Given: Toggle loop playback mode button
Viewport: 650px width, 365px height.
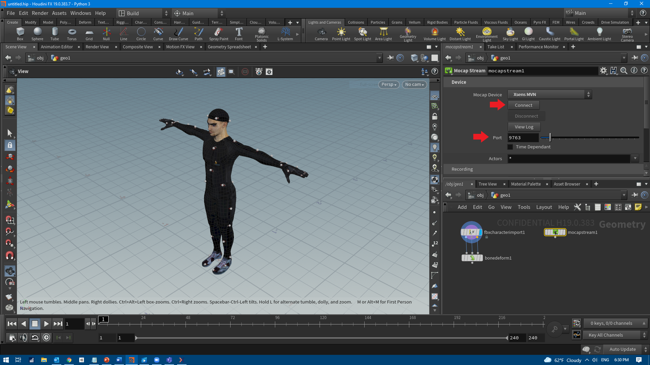Looking at the screenshot, I should click(x=35, y=337).
